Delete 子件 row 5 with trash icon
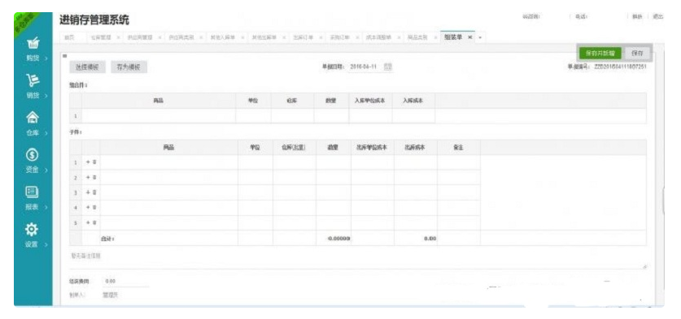This screenshot has height=319, width=681. (x=94, y=222)
